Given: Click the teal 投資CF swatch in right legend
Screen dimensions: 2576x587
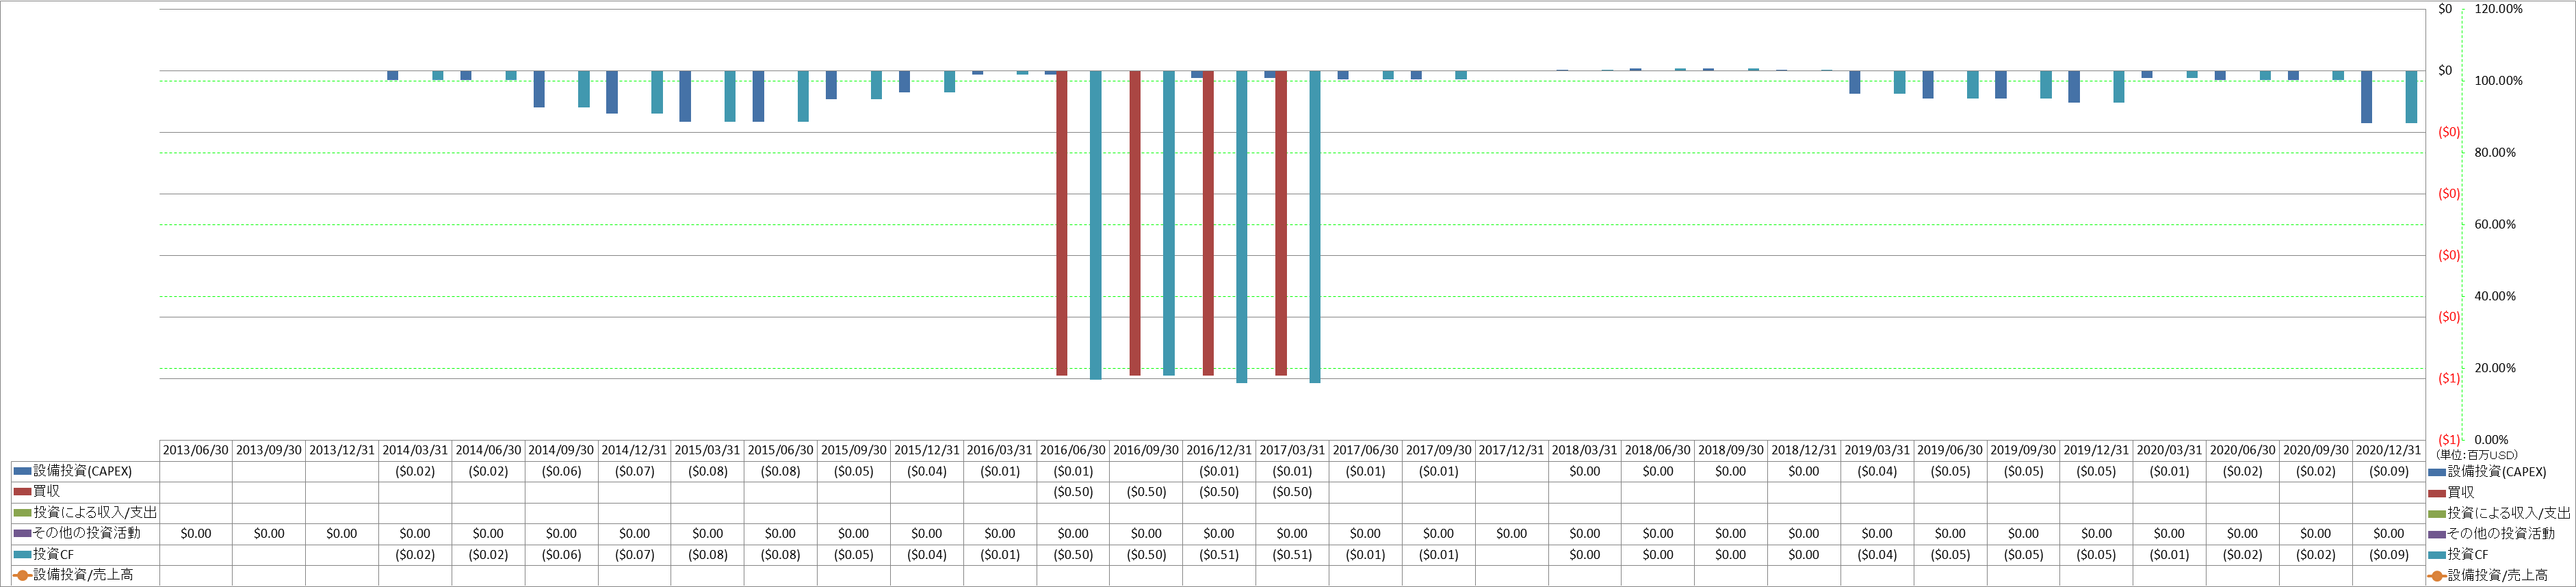Looking at the screenshot, I should click(x=2436, y=555).
